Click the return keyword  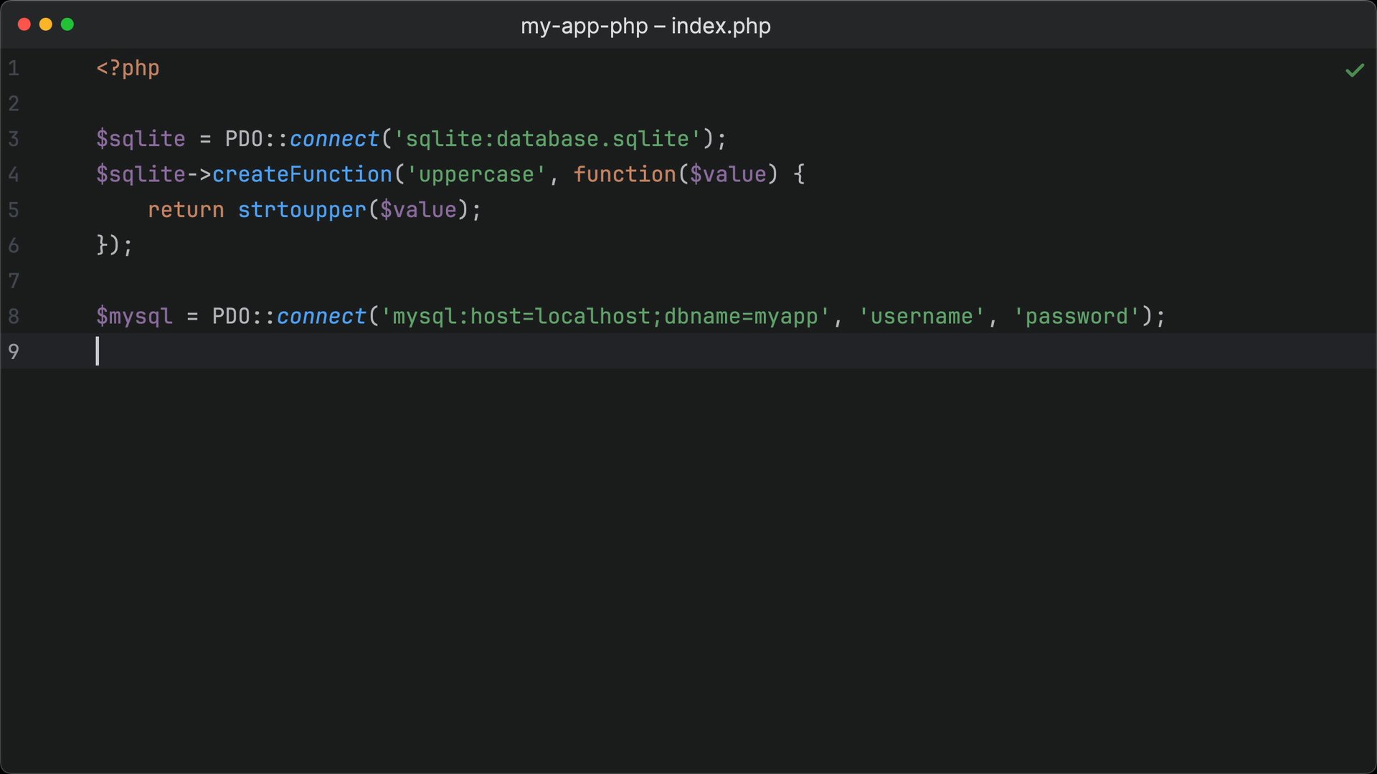(x=186, y=210)
